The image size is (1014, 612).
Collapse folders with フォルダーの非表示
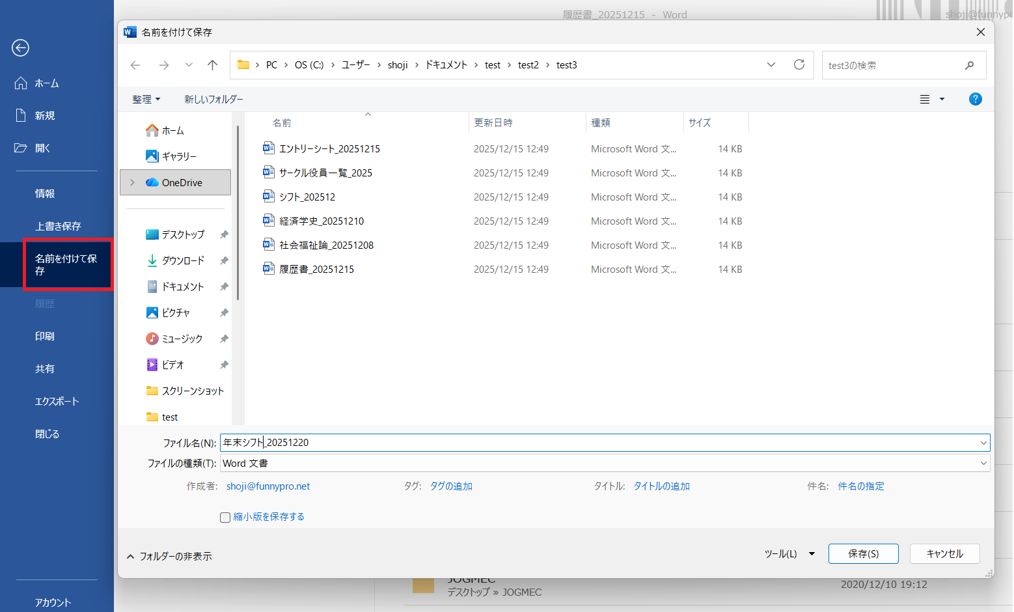tap(169, 556)
